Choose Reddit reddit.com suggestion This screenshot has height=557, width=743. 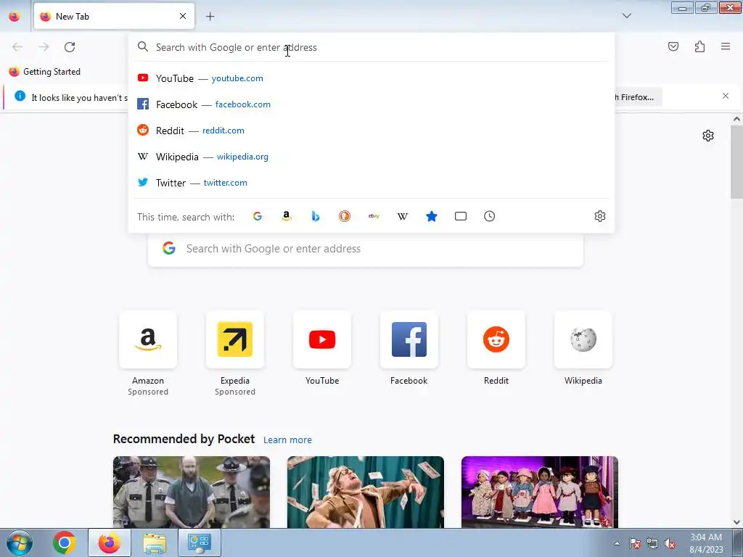[371, 131]
